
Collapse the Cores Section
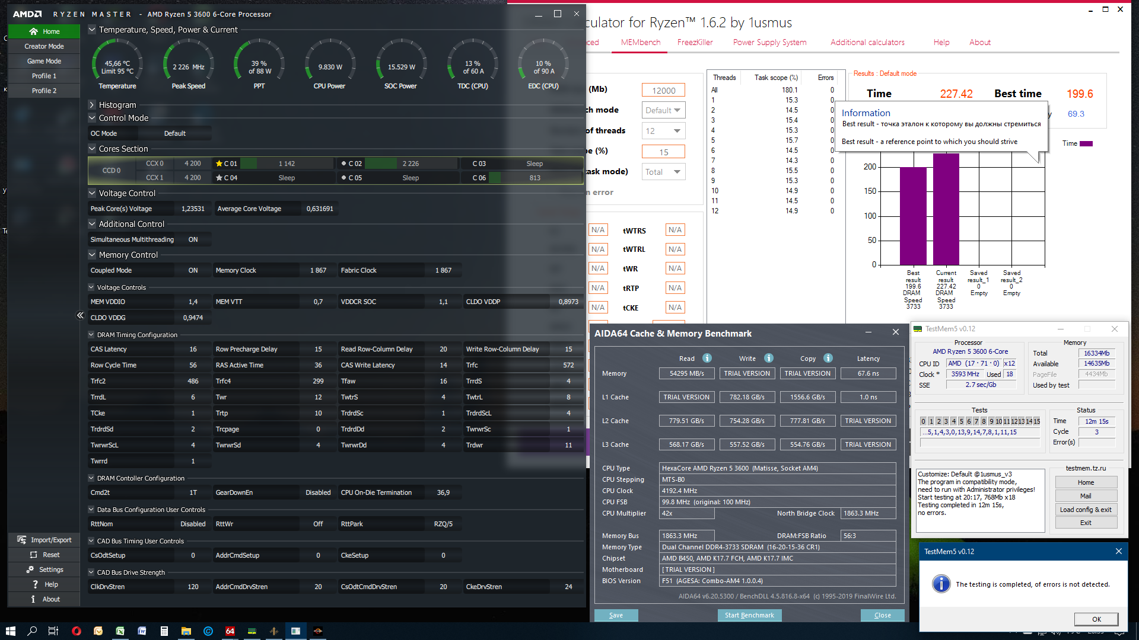click(92, 149)
